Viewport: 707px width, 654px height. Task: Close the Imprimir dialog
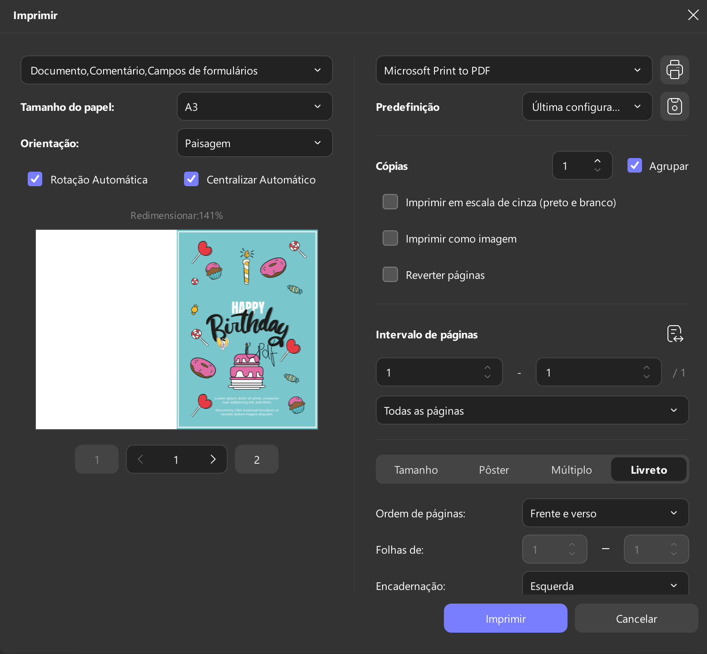click(693, 15)
